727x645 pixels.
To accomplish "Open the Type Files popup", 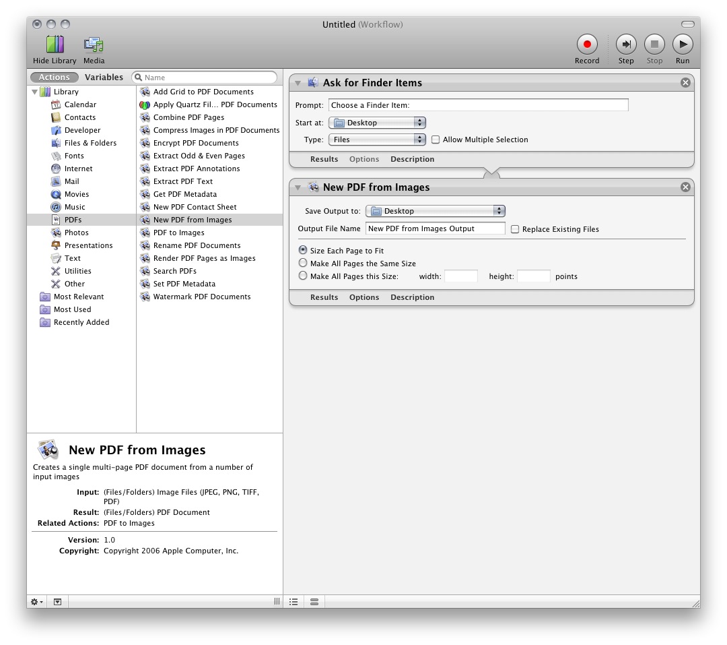I will coord(377,140).
